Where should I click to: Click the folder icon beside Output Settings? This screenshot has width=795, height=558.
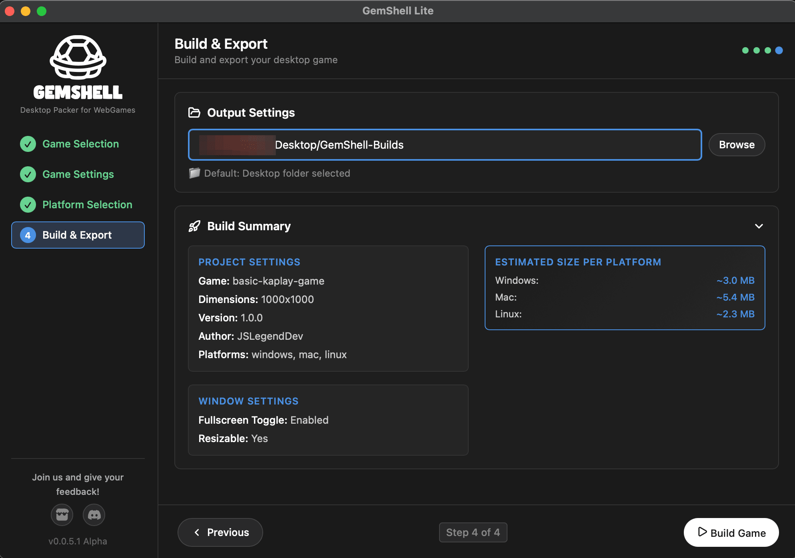point(194,113)
